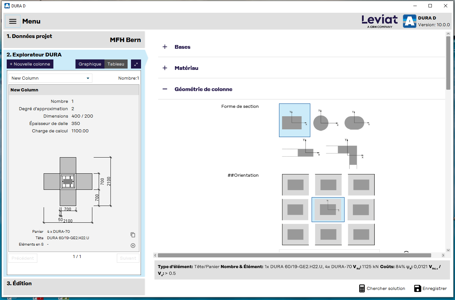Switch explorer view to Graphique
Image resolution: width=455 pixels, height=300 pixels.
point(90,64)
